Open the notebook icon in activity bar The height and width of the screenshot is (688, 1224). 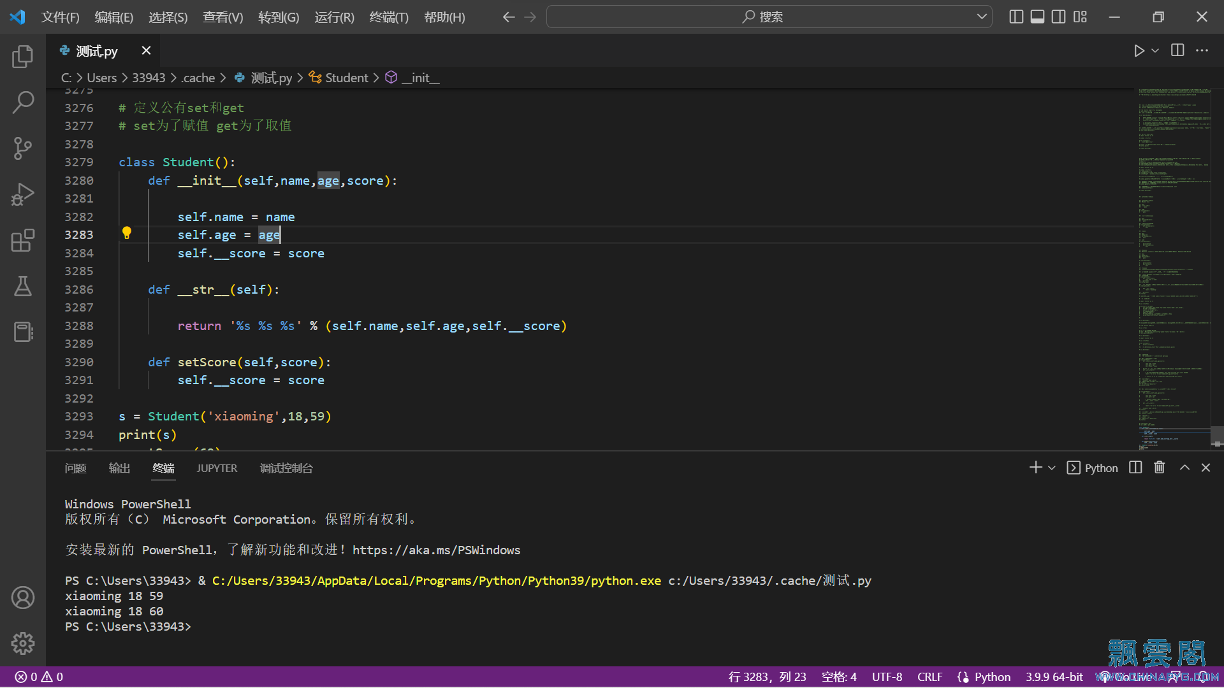coord(23,332)
